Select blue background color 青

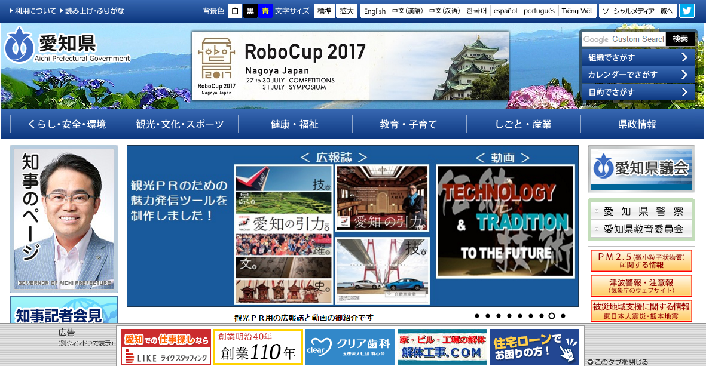click(x=265, y=11)
